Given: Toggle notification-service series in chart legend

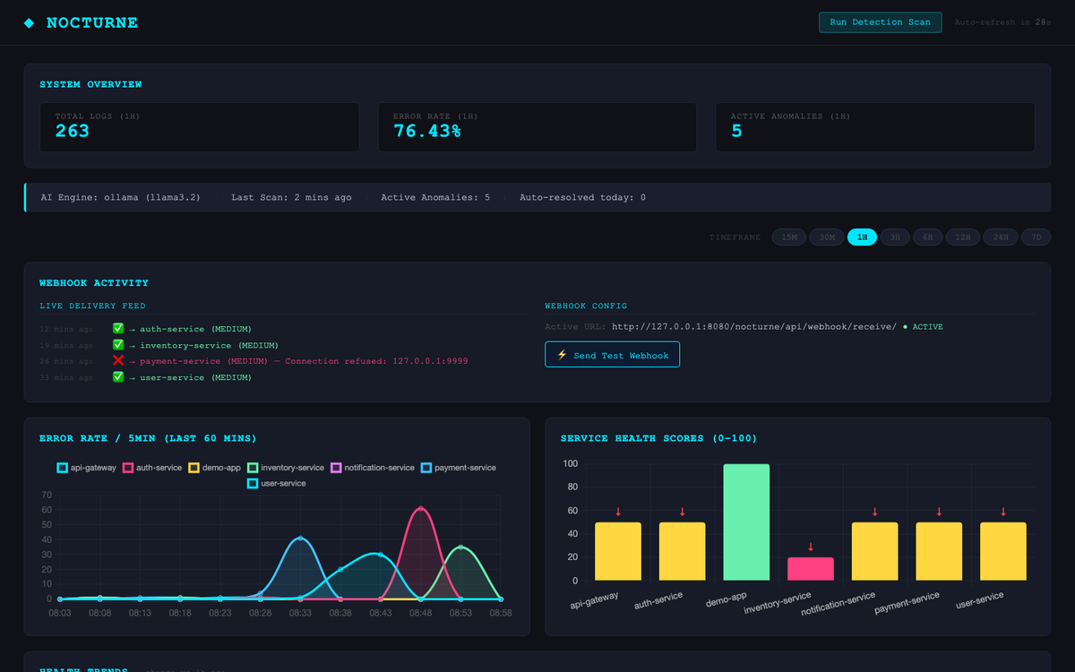Looking at the screenshot, I should (373, 468).
